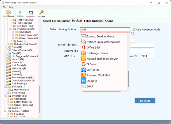
Task: Check the Files (43) folder box
Action: pyautogui.click(x=7, y=53)
